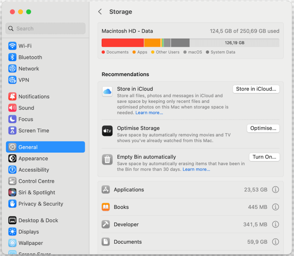Click the General gear icon

(12, 147)
